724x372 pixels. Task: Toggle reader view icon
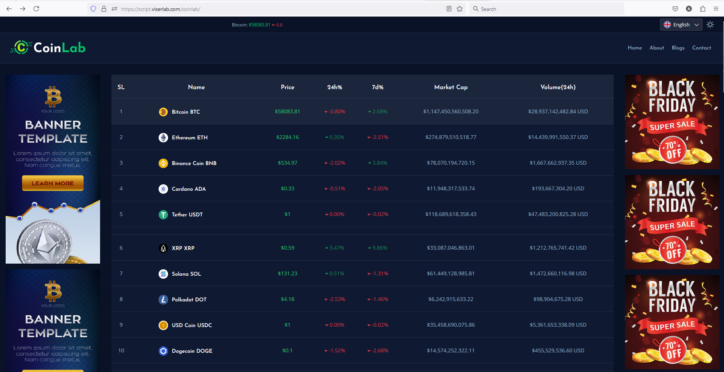(x=449, y=9)
